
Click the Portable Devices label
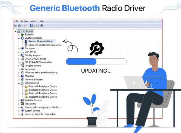pyautogui.click(x=33, y=100)
